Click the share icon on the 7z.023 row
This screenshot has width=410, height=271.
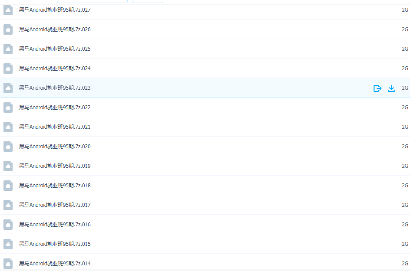point(377,88)
